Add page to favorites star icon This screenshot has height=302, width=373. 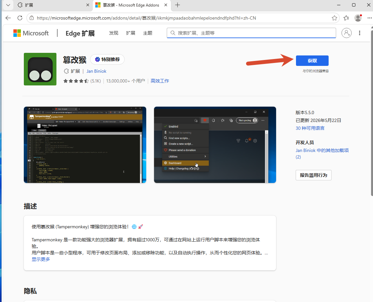(x=334, y=18)
